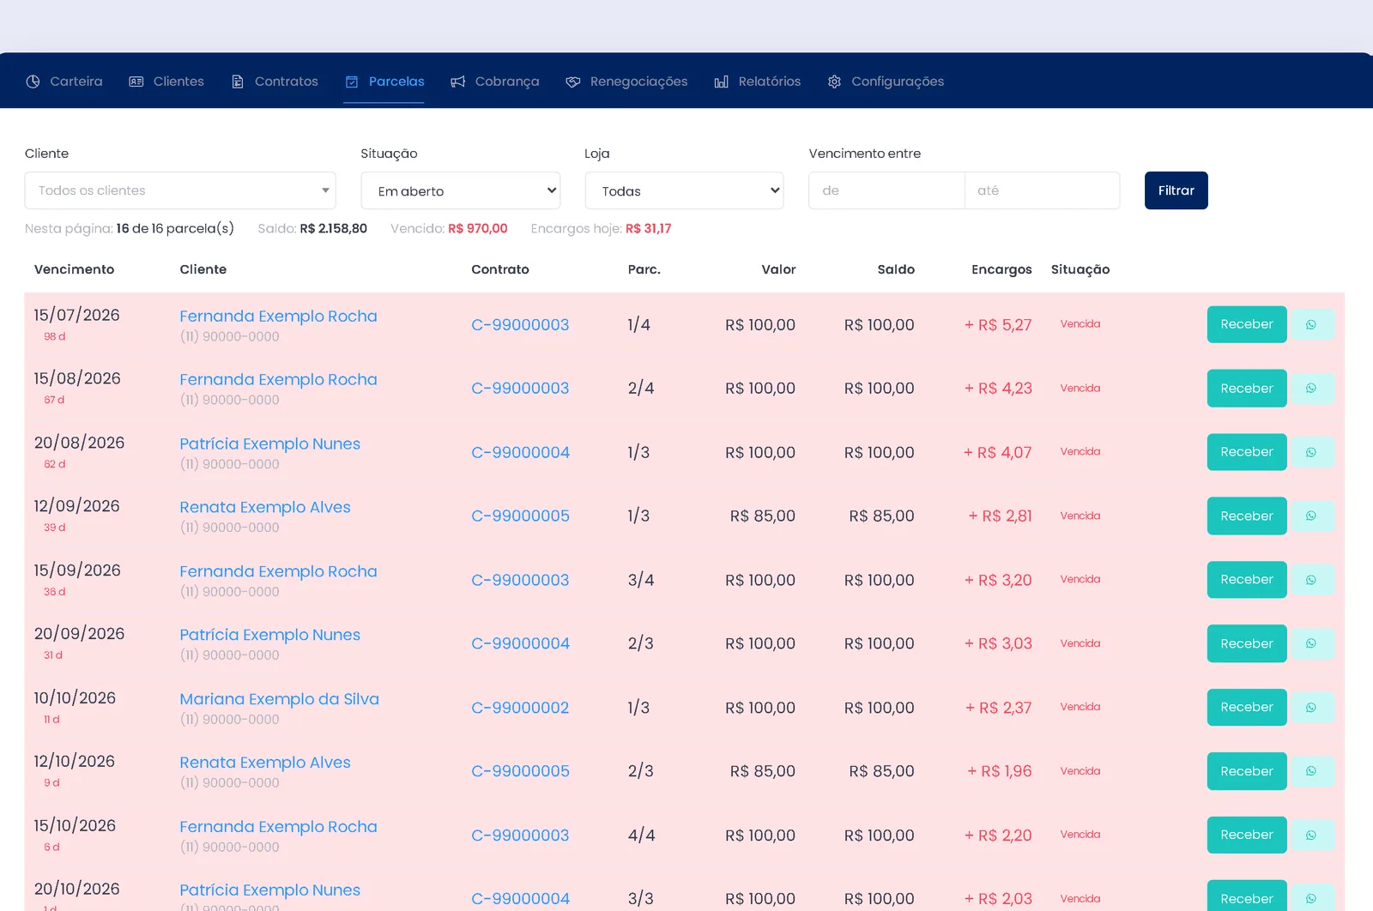
Task: Click the Configurações gear icon
Action: tap(834, 81)
